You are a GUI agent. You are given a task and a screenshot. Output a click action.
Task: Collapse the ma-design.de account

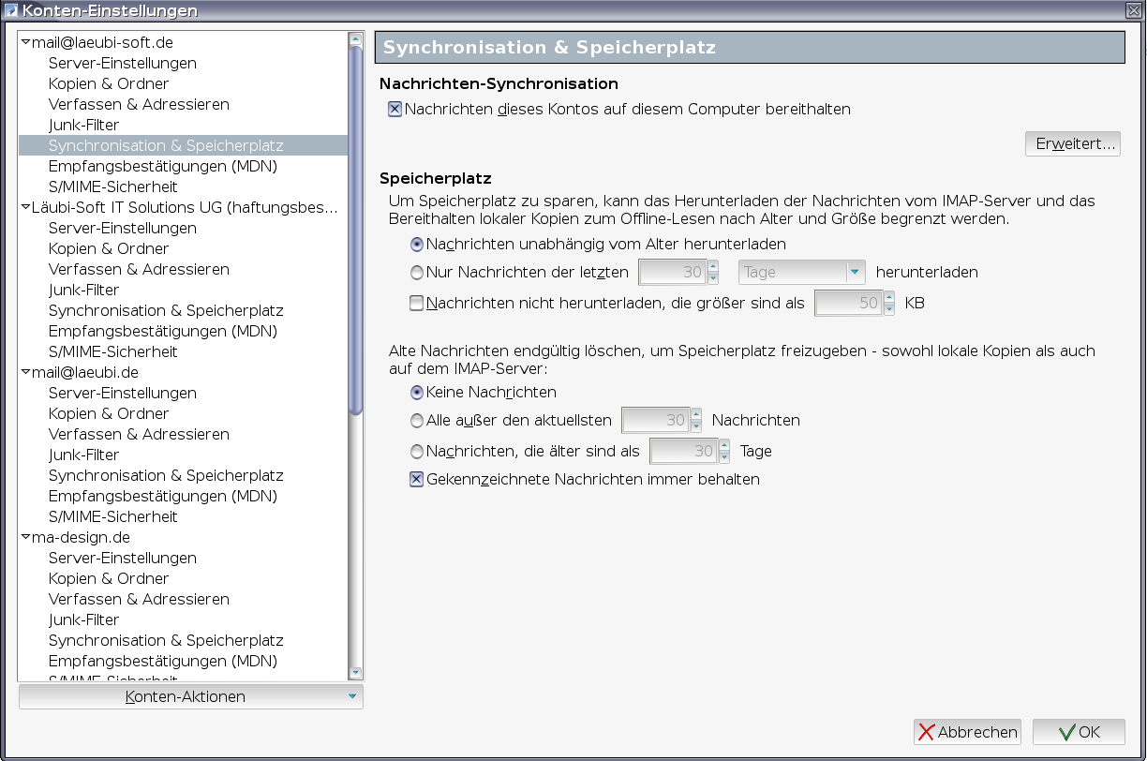pyautogui.click(x=26, y=537)
